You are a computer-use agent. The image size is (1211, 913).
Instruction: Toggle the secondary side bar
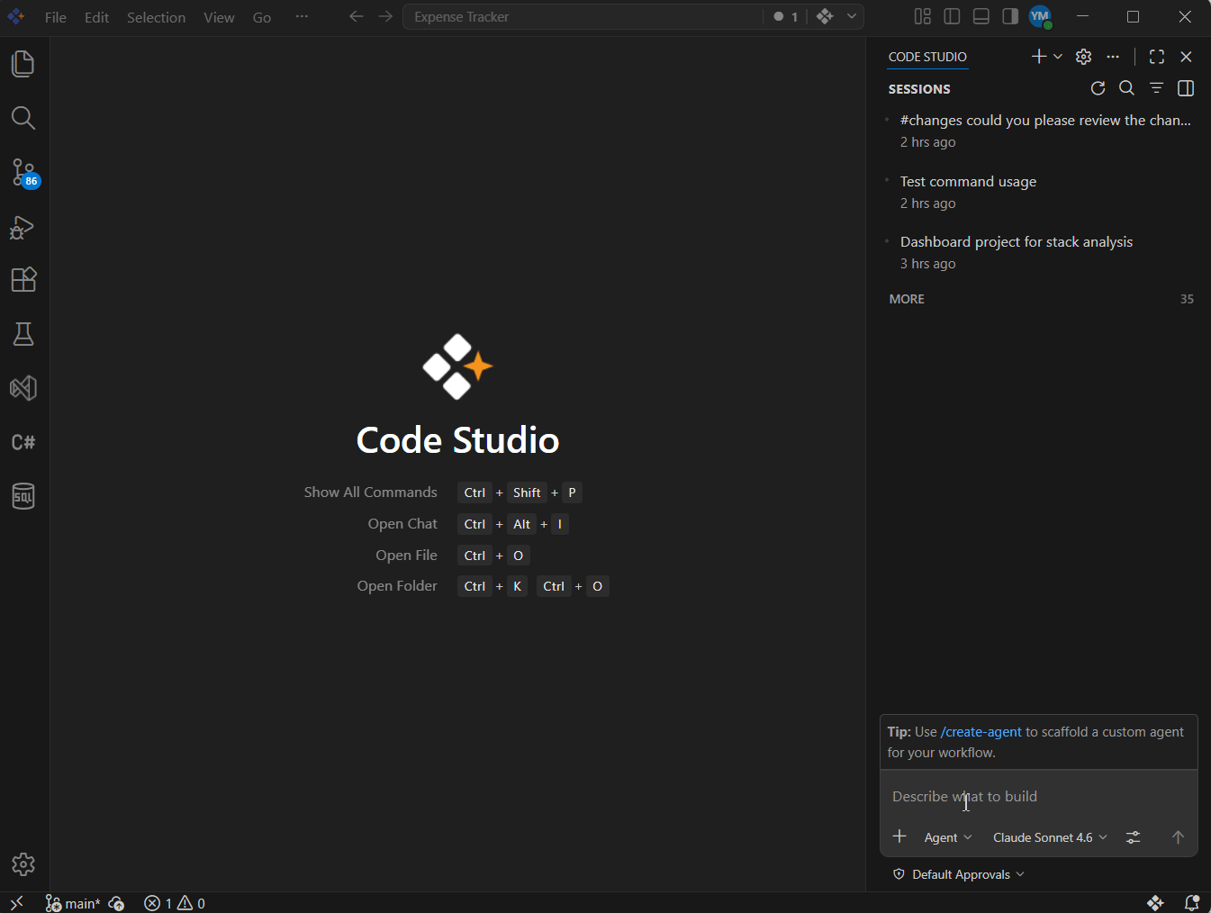pyautogui.click(x=1010, y=16)
